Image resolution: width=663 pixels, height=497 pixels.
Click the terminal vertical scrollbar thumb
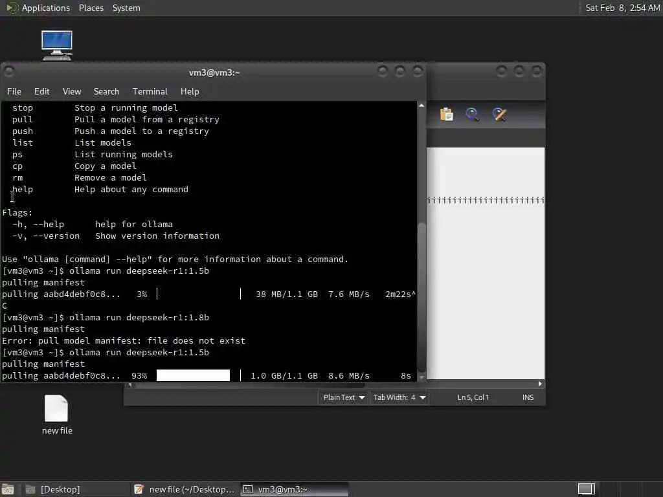point(421,297)
